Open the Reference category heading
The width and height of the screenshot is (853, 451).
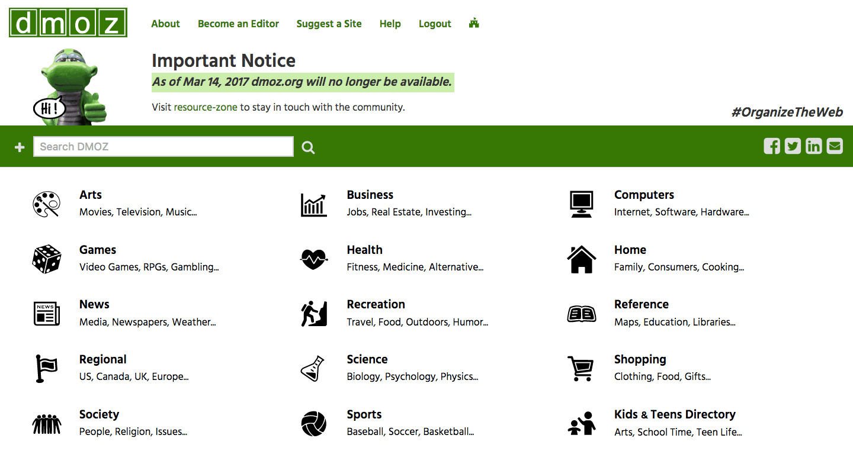(642, 304)
